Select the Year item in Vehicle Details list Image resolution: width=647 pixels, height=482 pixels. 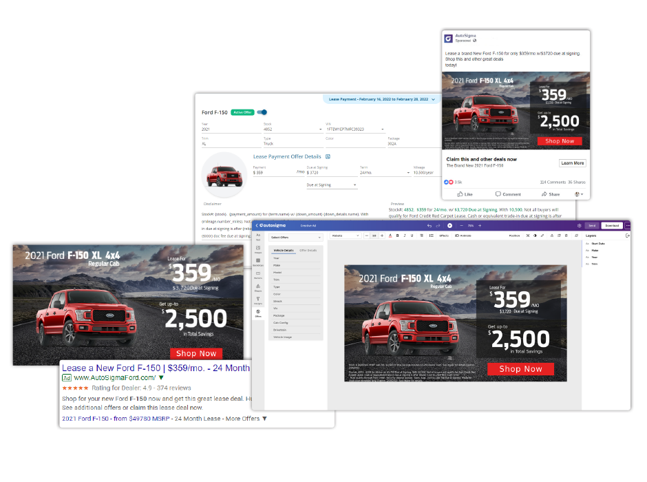coord(296,258)
